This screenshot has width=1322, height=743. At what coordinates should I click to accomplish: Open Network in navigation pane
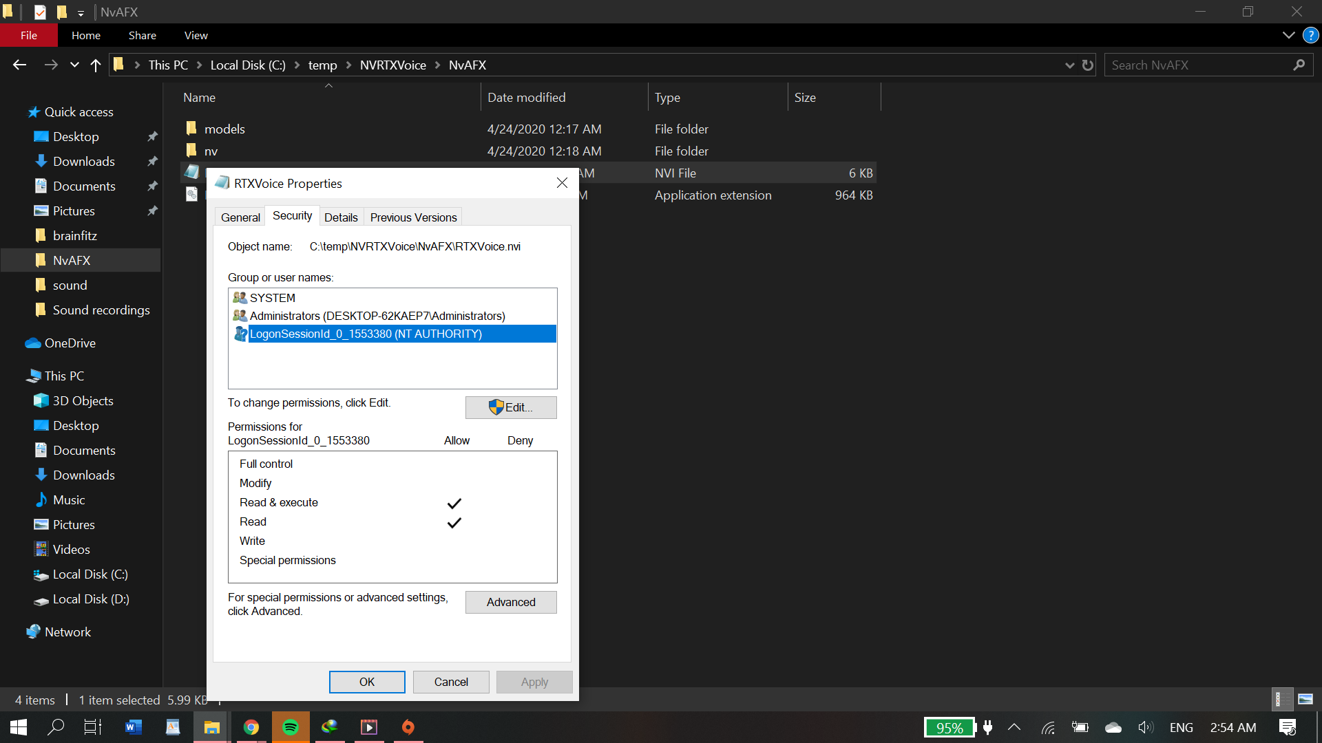(67, 632)
